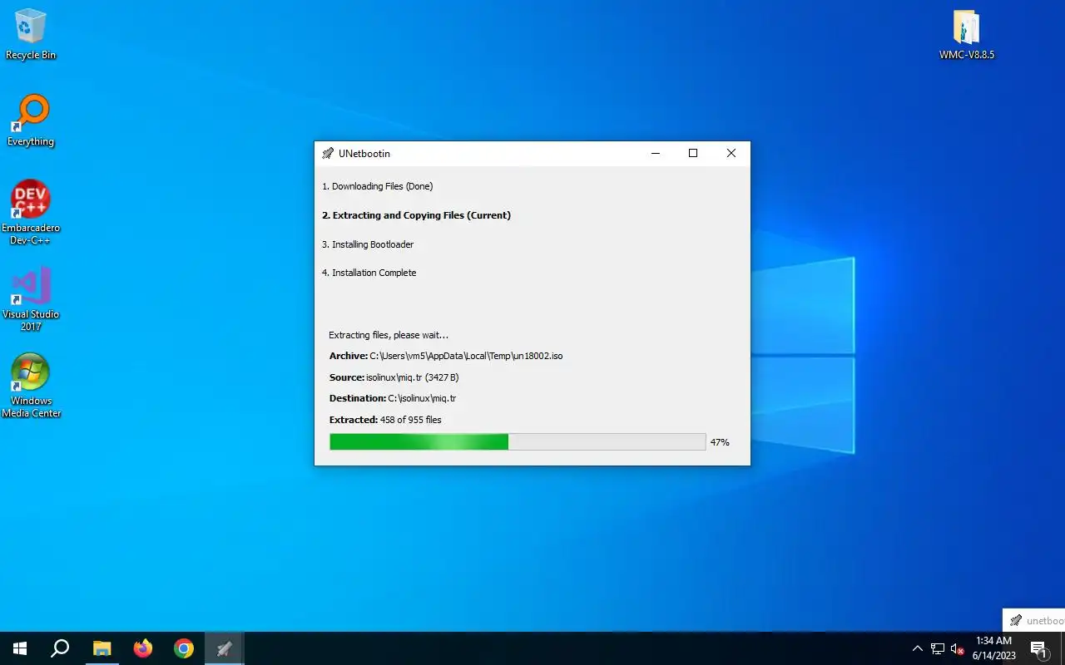Launch Firefox from the taskbar
Viewport: 1065px width, 665px height.
pos(143,648)
